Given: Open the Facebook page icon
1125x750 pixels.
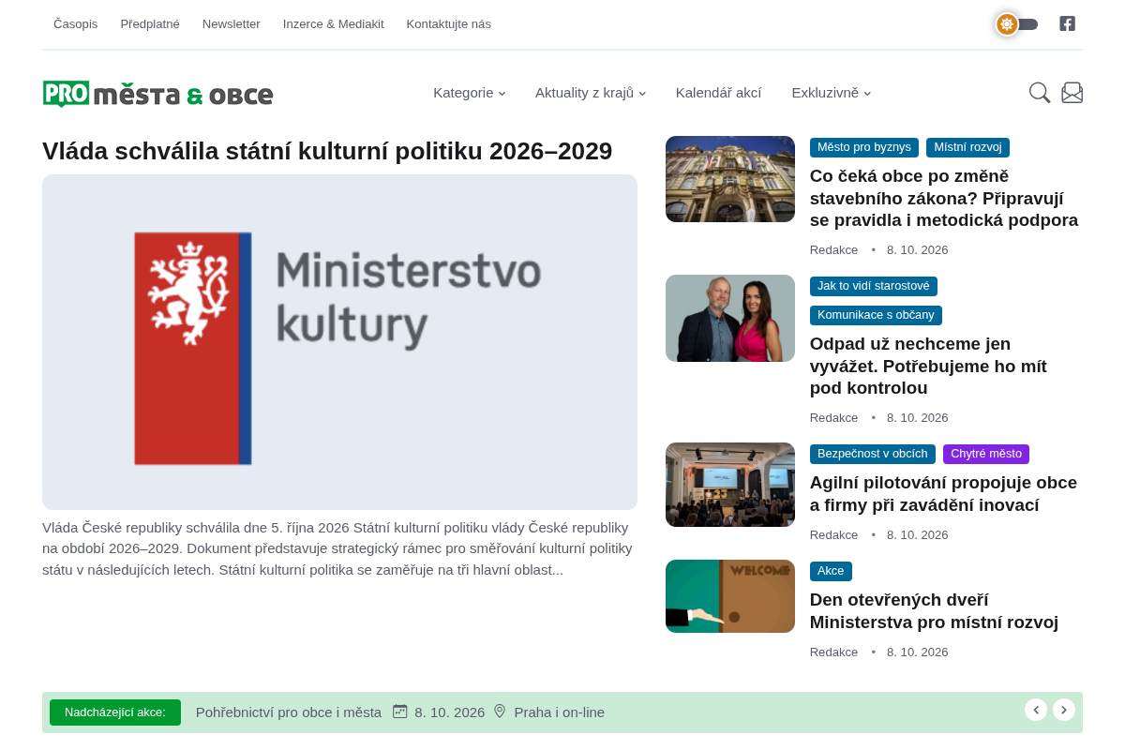Looking at the screenshot, I should coord(1067,23).
